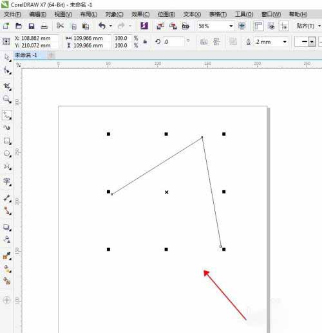This screenshot has height=333, width=322.
Task: Open the 对象(C) menu
Action: tap(114, 14)
